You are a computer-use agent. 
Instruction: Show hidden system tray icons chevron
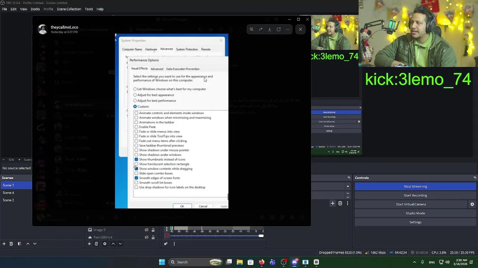(415, 262)
